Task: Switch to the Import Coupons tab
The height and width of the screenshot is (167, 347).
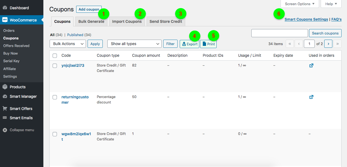Action: (127, 21)
